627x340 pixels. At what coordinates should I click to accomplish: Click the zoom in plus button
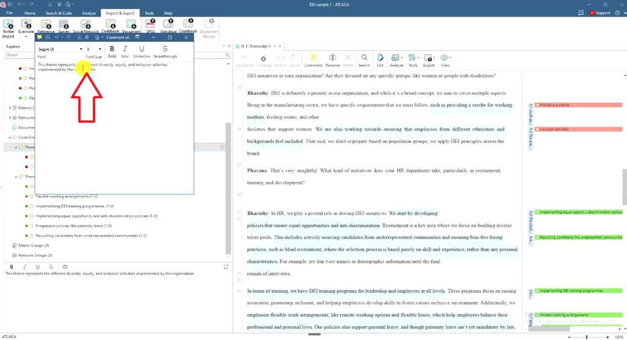[x=607, y=337]
